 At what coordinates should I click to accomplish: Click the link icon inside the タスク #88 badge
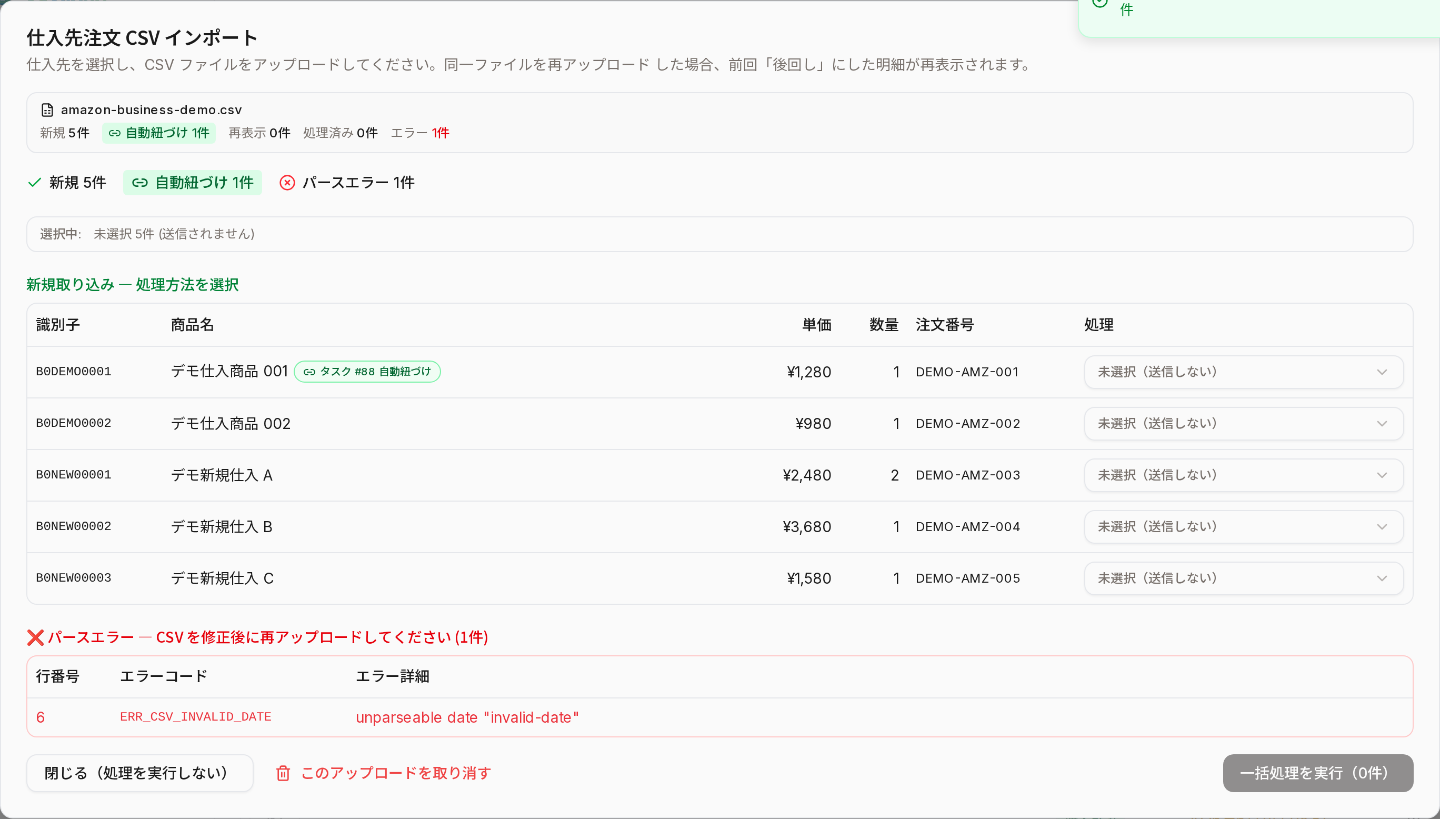309,372
